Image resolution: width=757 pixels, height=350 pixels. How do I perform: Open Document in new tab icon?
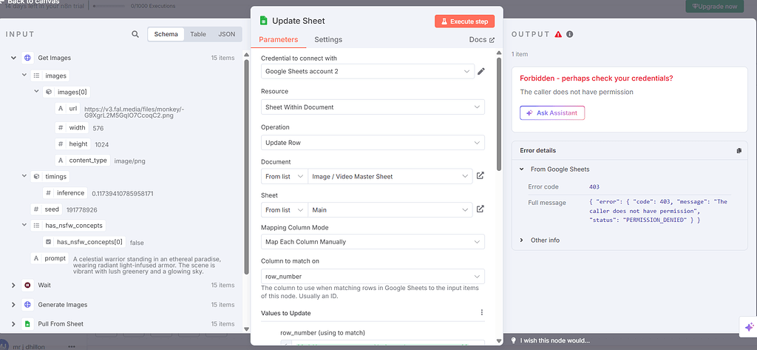[x=480, y=176]
